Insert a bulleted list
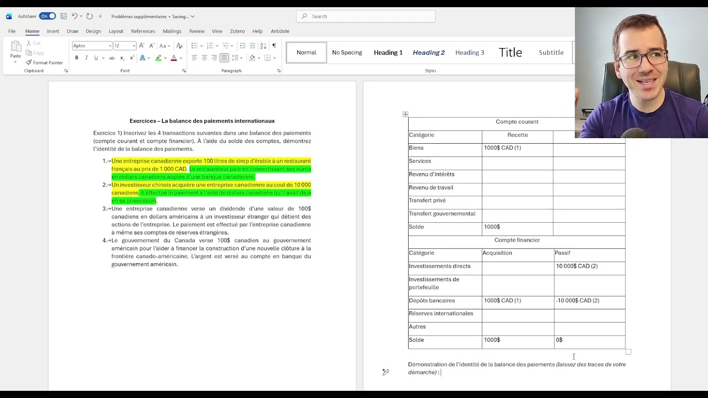Screen dimensions: 708x398 tap(194, 46)
